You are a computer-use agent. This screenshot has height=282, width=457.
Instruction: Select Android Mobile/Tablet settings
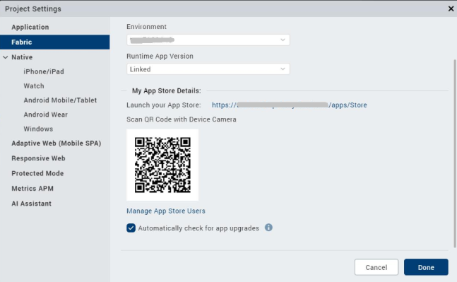(60, 100)
